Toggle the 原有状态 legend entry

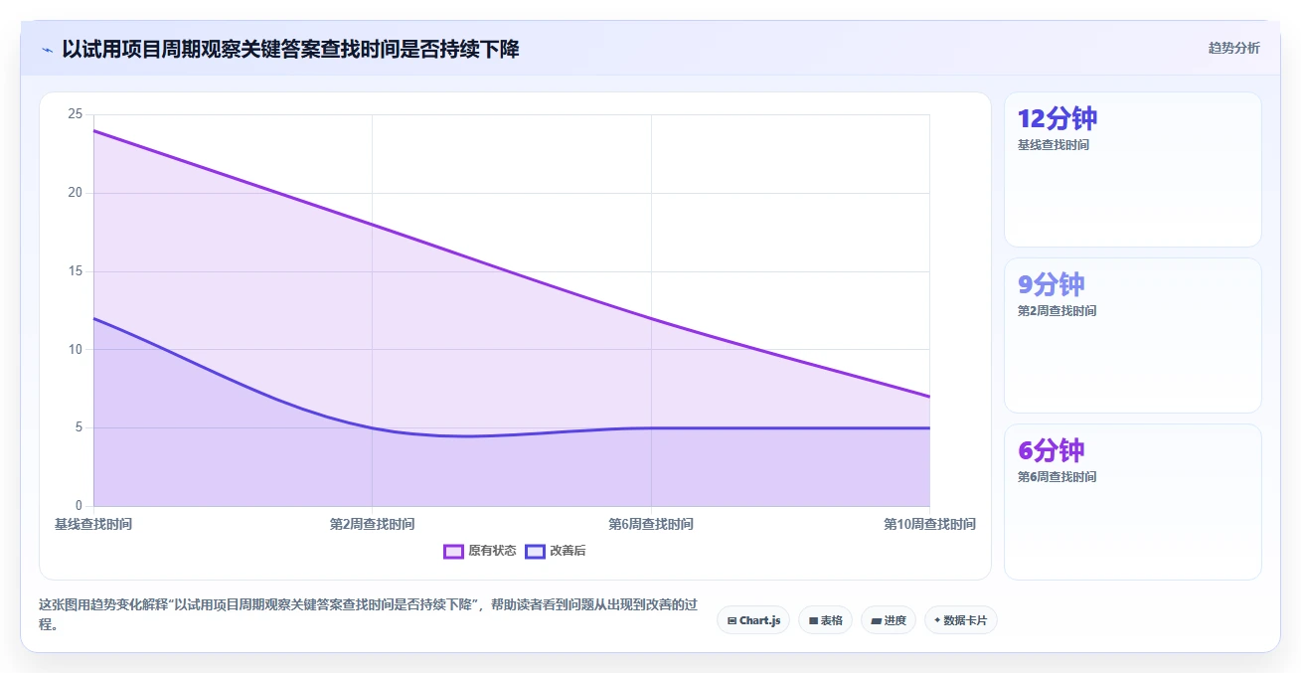click(x=480, y=551)
